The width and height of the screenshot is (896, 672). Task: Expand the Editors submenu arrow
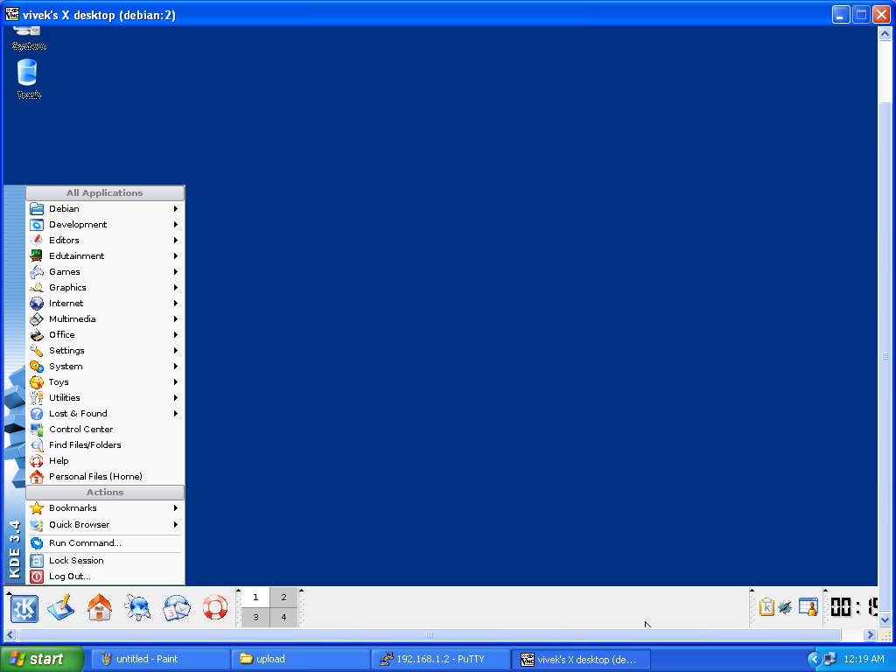tap(176, 240)
